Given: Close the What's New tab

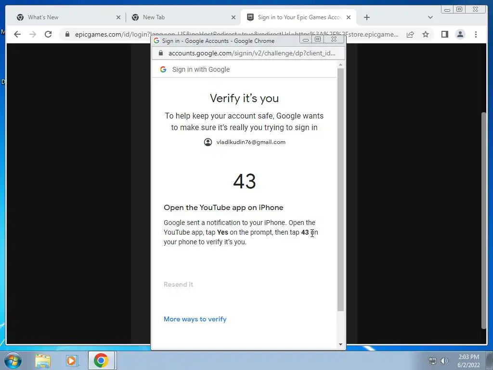Looking at the screenshot, I should point(118,18).
